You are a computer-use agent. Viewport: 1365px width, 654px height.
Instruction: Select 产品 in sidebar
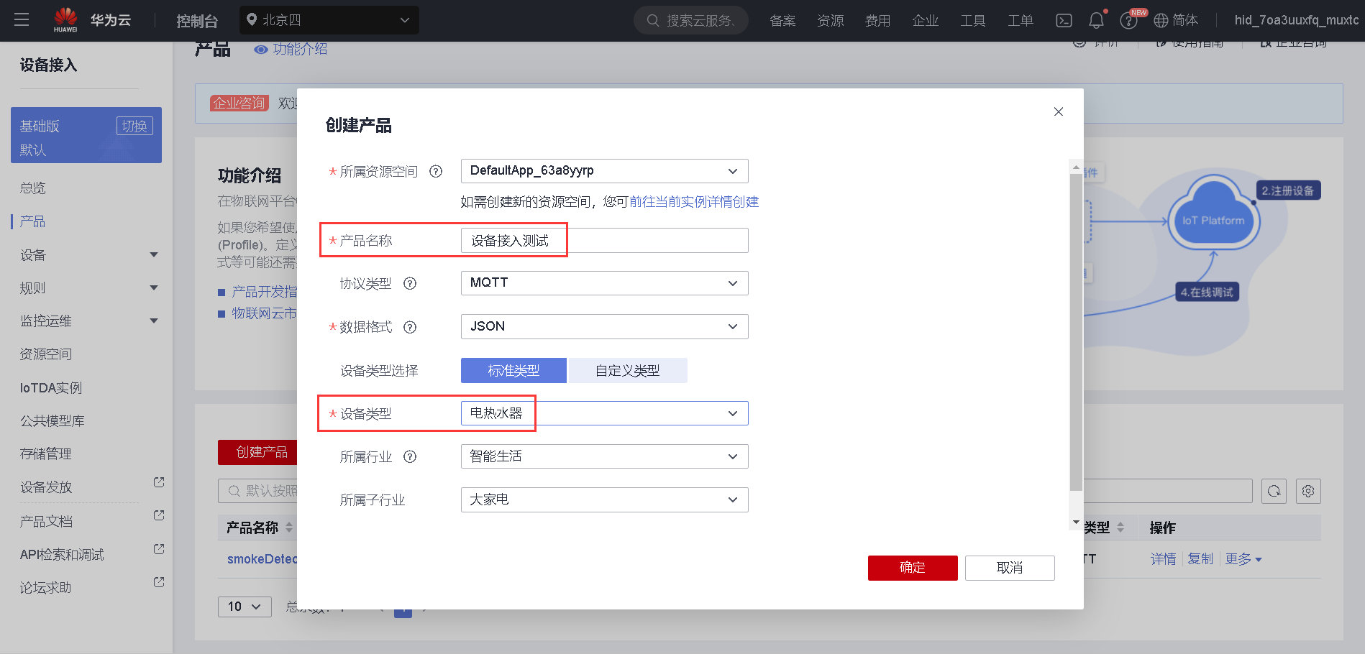33,221
